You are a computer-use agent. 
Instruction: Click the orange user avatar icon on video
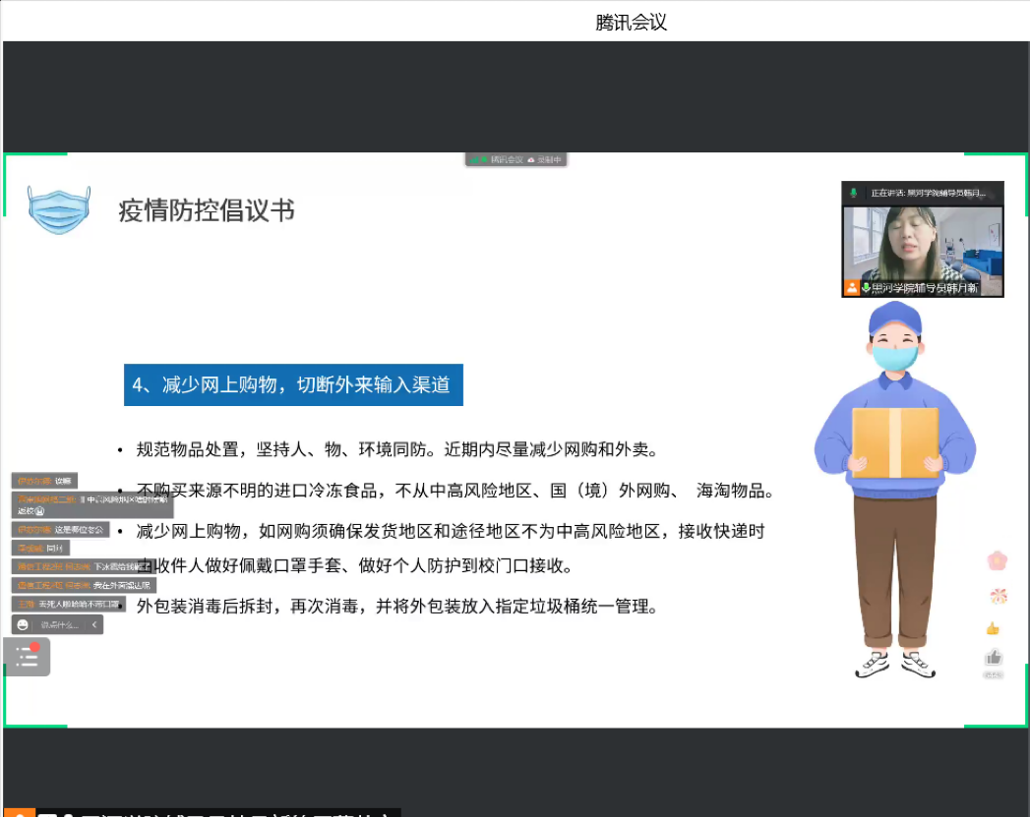coord(852,288)
